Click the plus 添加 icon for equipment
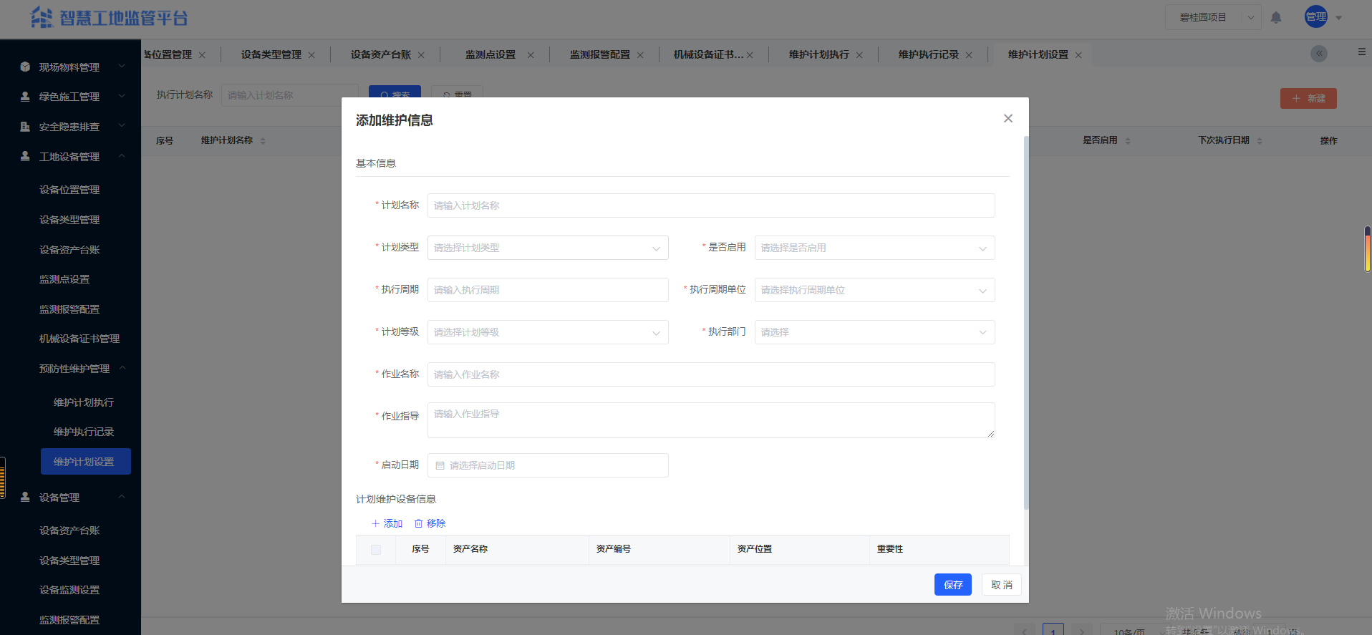The height and width of the screenshot is (635, 1372). point(375,523)
